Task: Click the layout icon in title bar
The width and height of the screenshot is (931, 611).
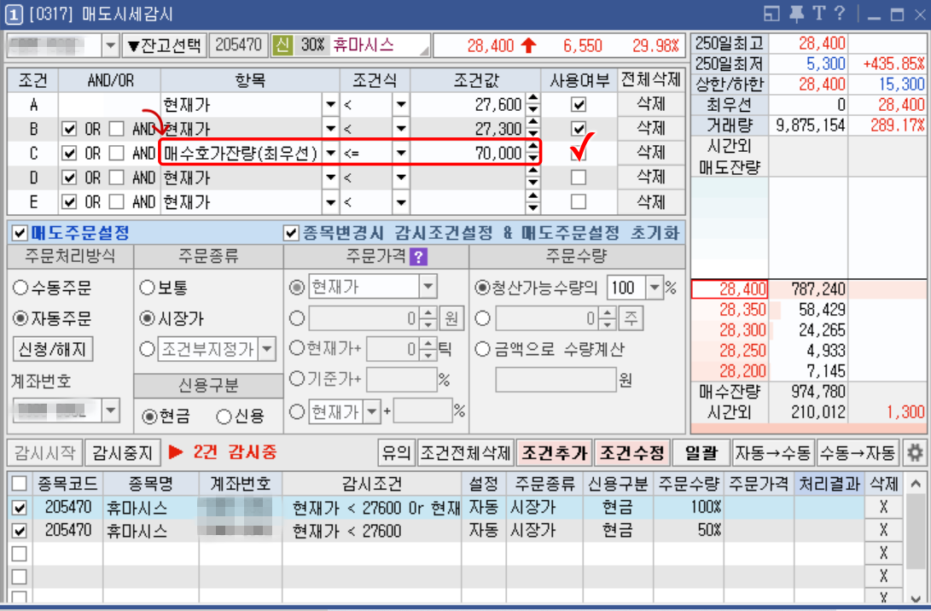Action: point(771,13)
